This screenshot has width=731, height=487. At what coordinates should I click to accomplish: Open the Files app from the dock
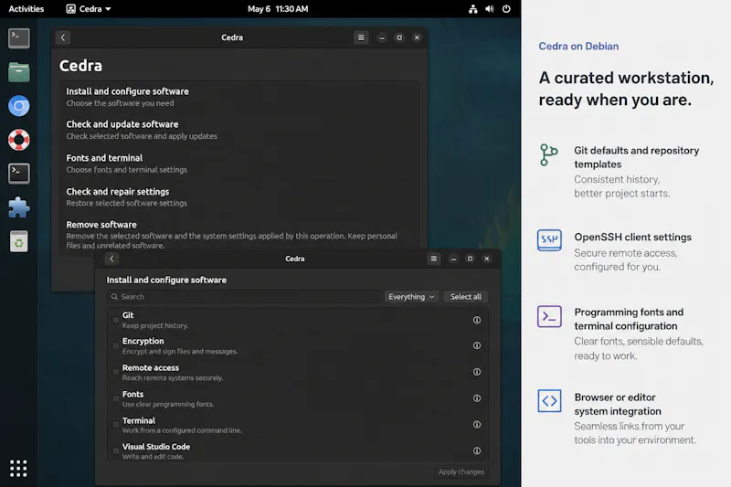18,72
